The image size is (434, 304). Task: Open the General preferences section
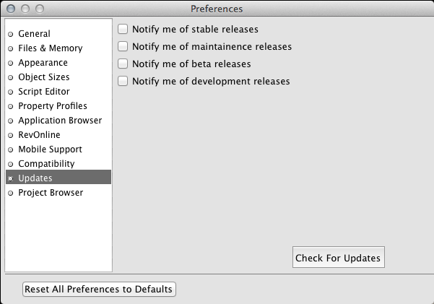pyautogui.click(x=34, y=34)
